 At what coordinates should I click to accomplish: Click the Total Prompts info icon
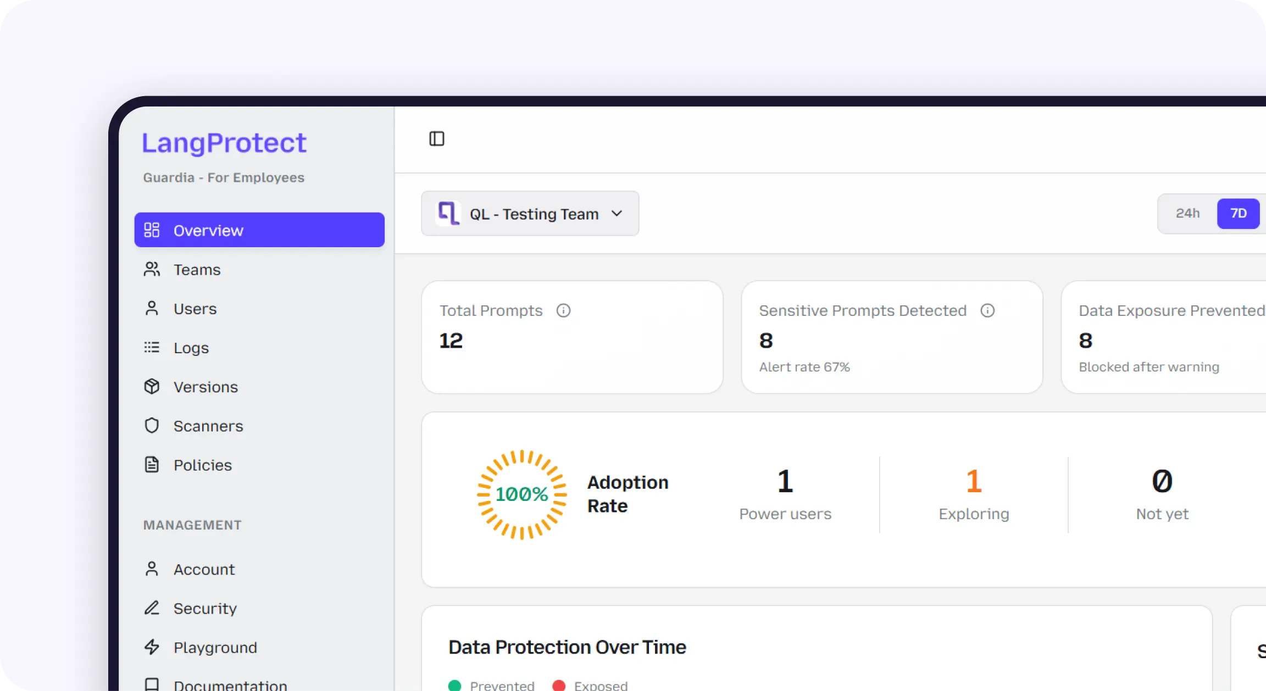point(563,311)
